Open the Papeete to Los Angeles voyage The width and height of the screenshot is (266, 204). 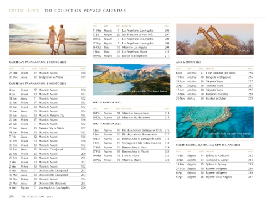[215, 177]
